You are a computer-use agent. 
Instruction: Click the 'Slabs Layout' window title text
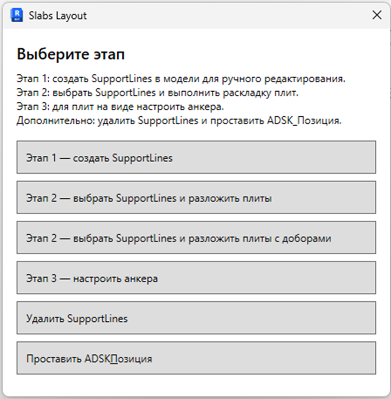[x=58, y=16]
